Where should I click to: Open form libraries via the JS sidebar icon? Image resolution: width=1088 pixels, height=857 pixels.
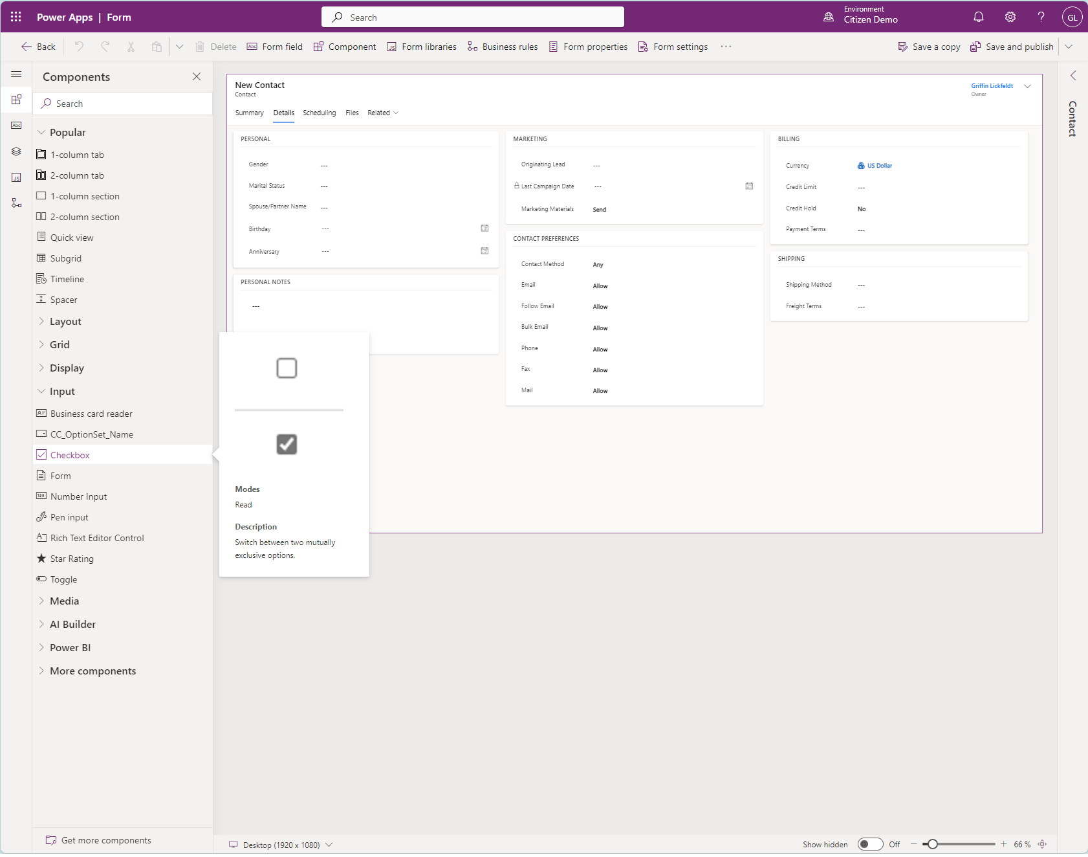(16, 177)
